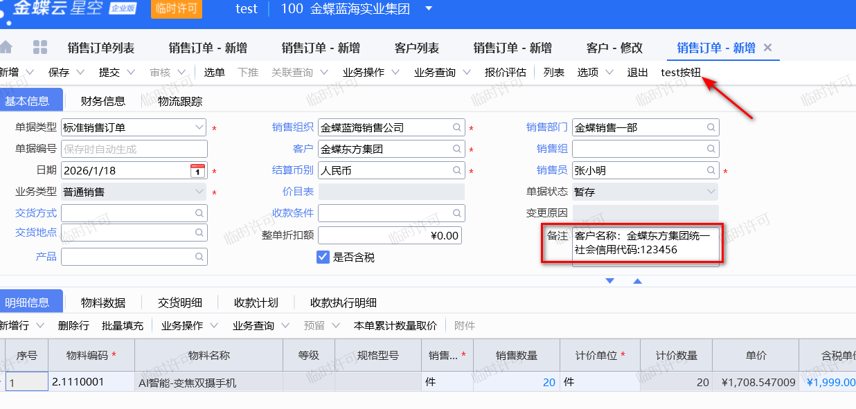Close the active 销售订单 - 新增 tab
Screen dimensions: 856x409
pyautogui.click(x=767, y=47)
